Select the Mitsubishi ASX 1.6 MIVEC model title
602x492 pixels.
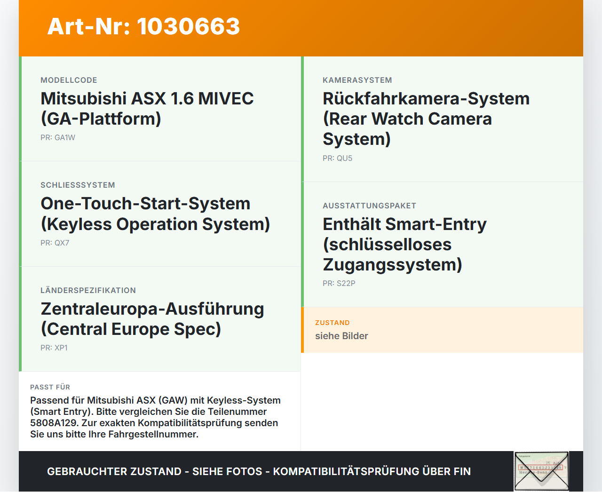coord(147,109)
